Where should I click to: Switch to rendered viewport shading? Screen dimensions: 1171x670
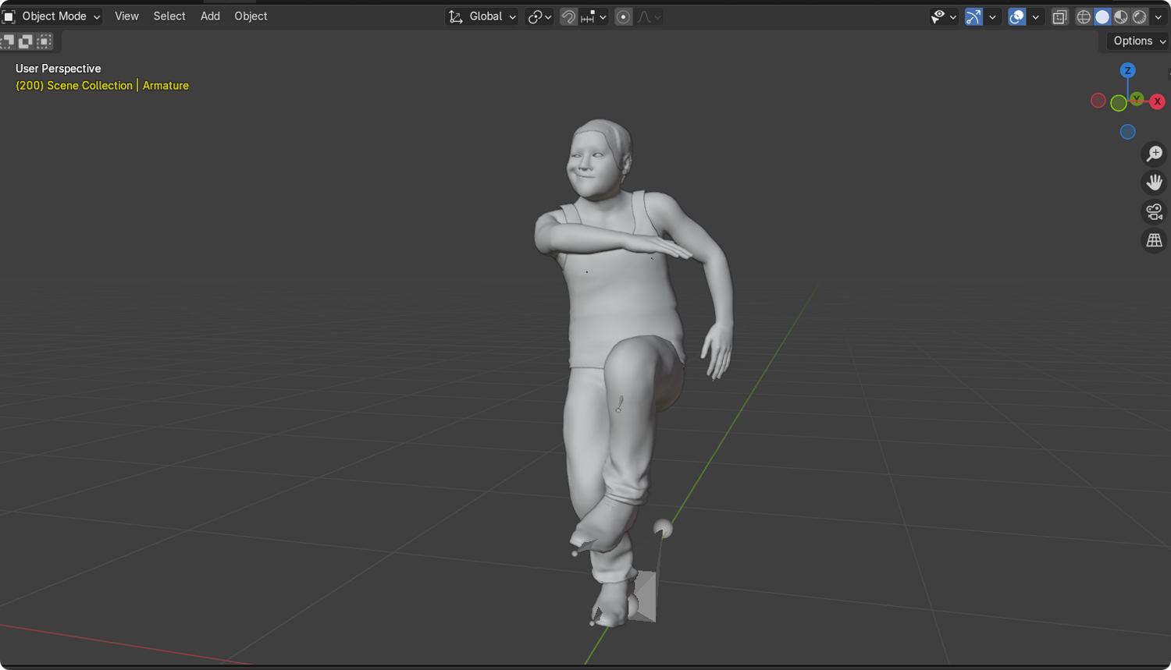pos(1140,16)
